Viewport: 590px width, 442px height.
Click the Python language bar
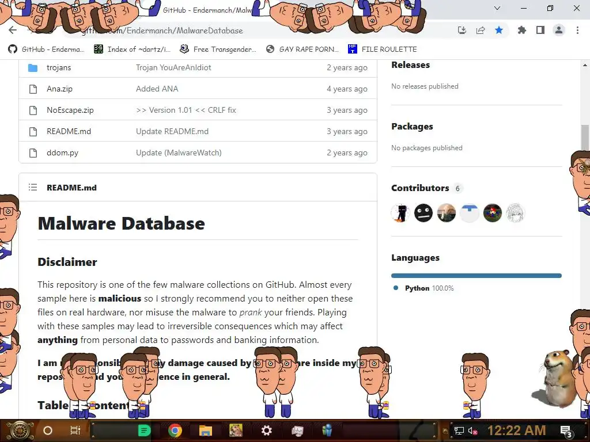click(x=476, y=276)
